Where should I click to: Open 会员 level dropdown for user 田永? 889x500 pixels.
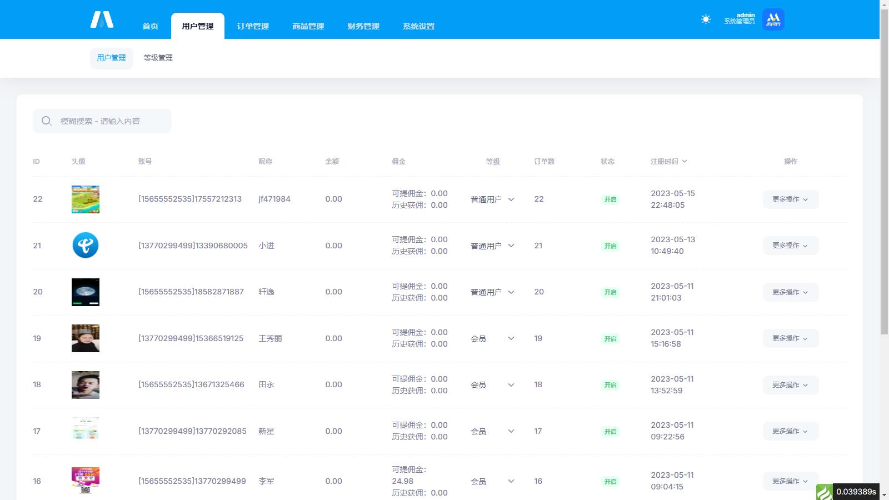492,385
